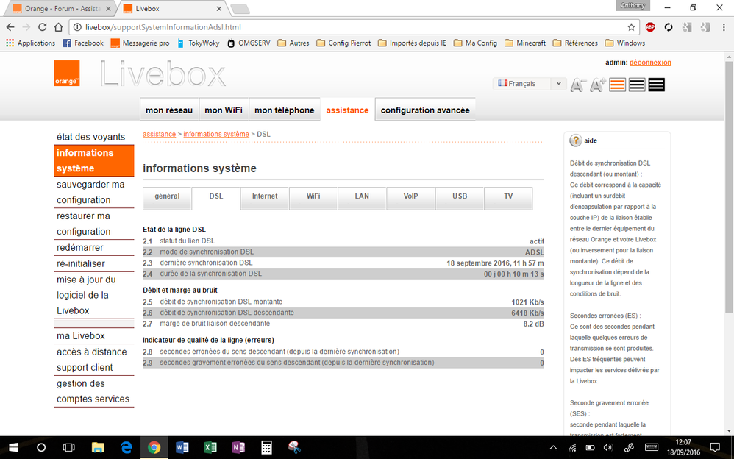Open Applications shortcut in bookmarks bar

pyautogui.click(x=31, y=43)
